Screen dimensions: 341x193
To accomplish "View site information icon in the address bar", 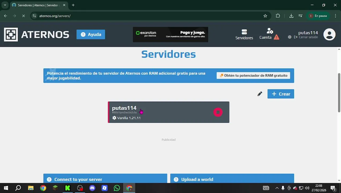I will tap(34, 16).
